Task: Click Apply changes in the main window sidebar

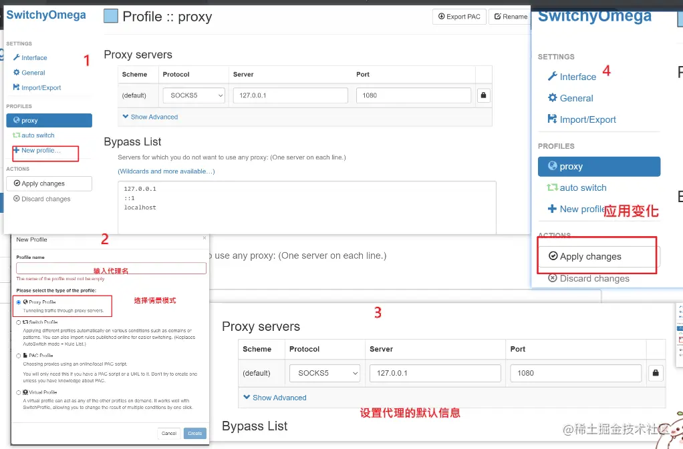Action: point(49,183)
